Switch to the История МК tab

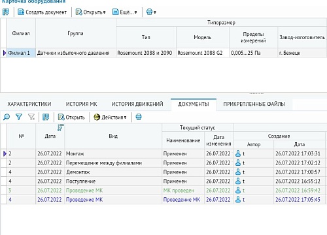81,104
